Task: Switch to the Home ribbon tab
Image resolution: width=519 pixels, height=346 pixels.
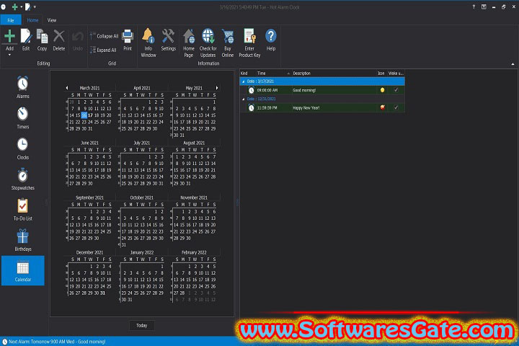Action: 32,20
